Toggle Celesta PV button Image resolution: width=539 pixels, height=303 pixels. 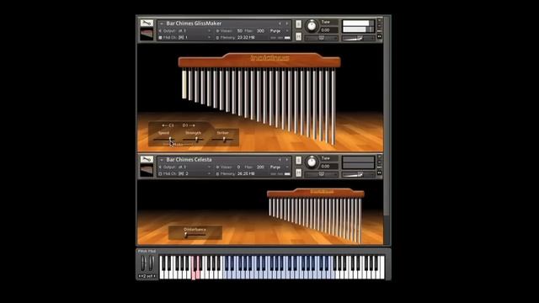[x=380, y=173]
